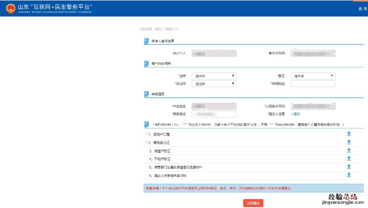Expand the 县区 selection dropdown
This screenshot has width=368, height=208.
[313, 76]
